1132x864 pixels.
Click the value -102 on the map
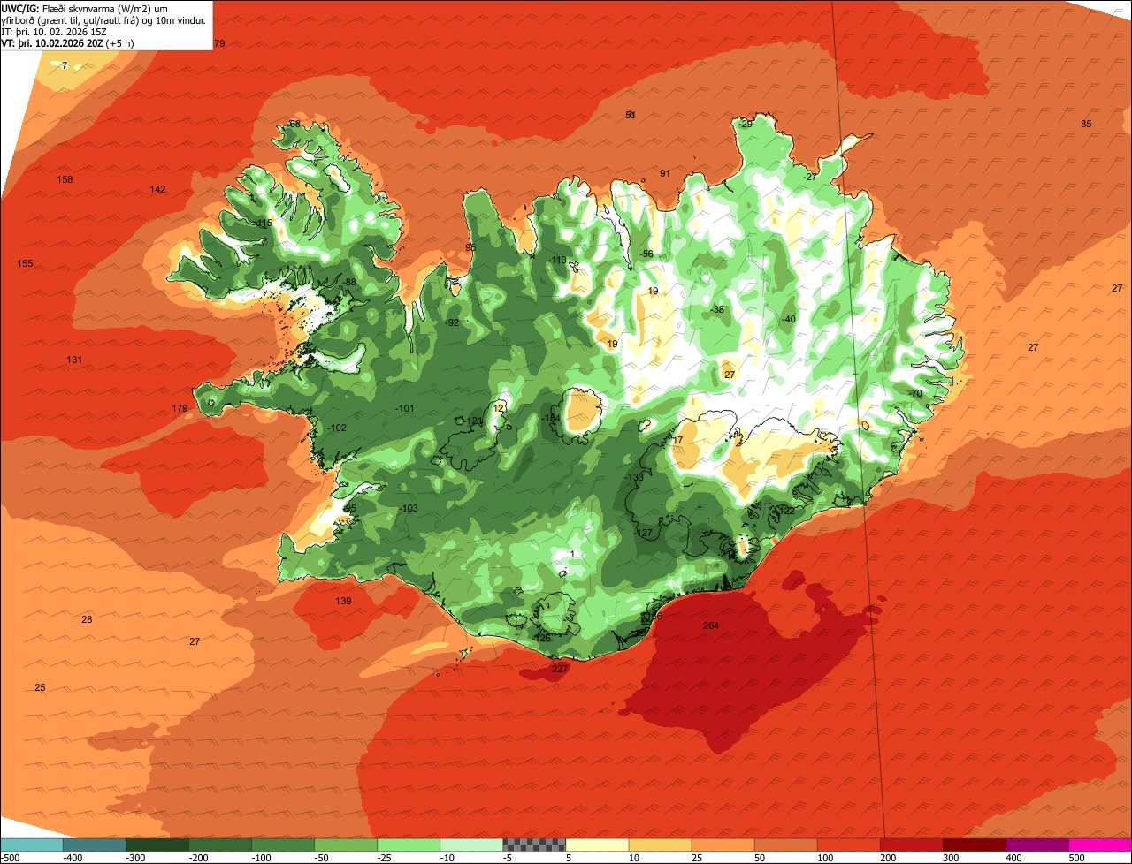pyautogui.click(x=336, y=428)
